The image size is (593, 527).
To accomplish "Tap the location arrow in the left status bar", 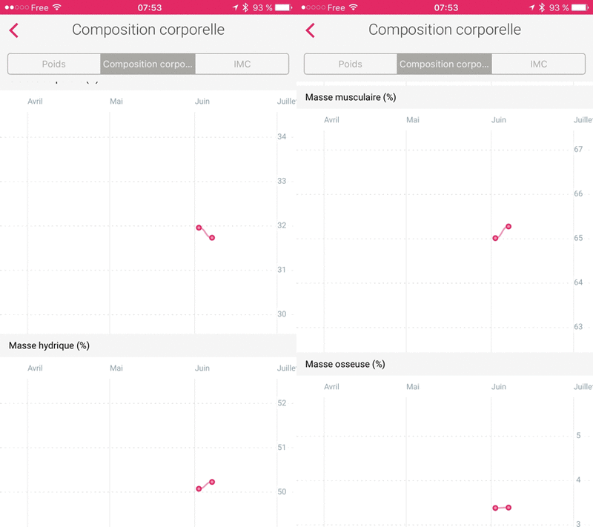I will click(235, 7).
